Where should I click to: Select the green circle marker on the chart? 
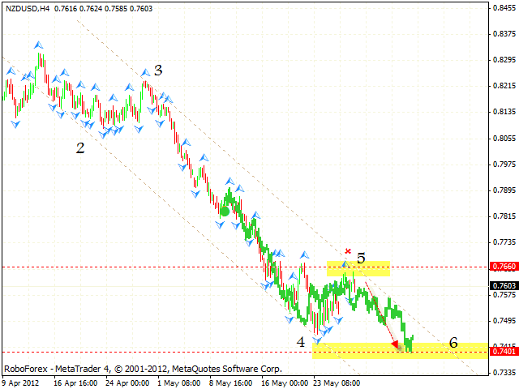pyautogui.click(x=224, y=211)
